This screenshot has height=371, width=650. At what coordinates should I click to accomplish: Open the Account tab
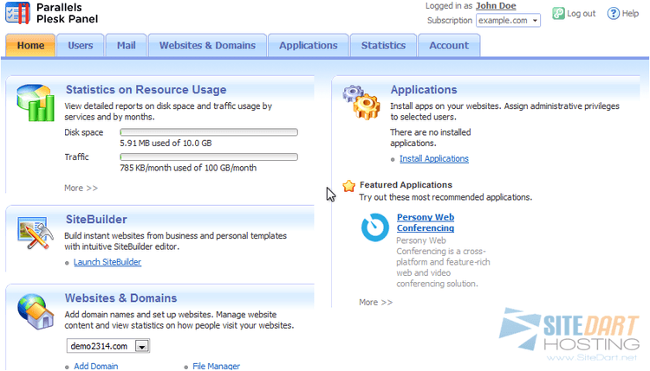(x=449, y=45)
